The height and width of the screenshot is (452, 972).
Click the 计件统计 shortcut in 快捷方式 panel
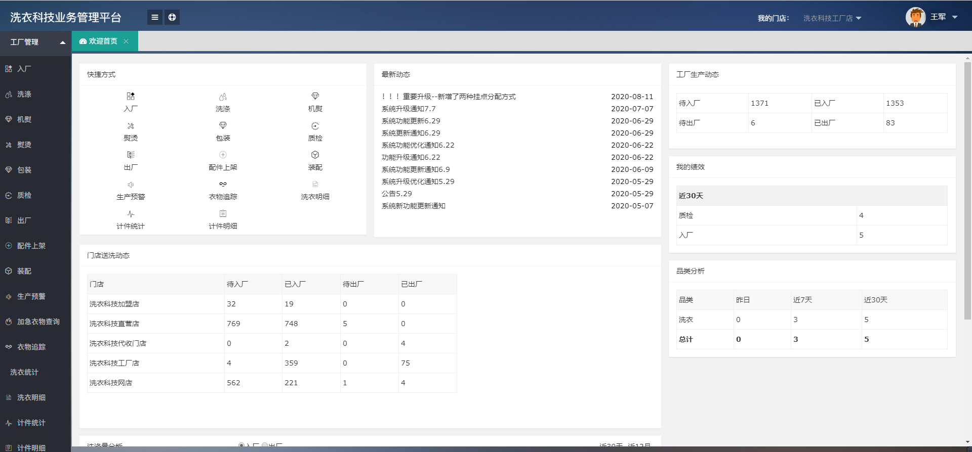[131, 219]
